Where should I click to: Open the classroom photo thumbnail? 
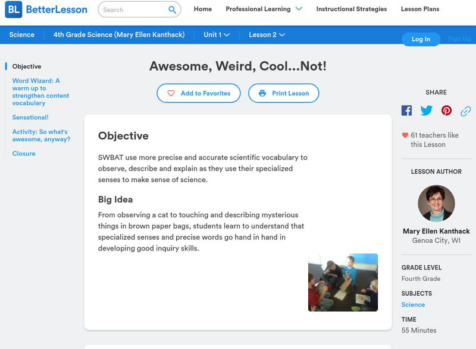tap(343, 283)
